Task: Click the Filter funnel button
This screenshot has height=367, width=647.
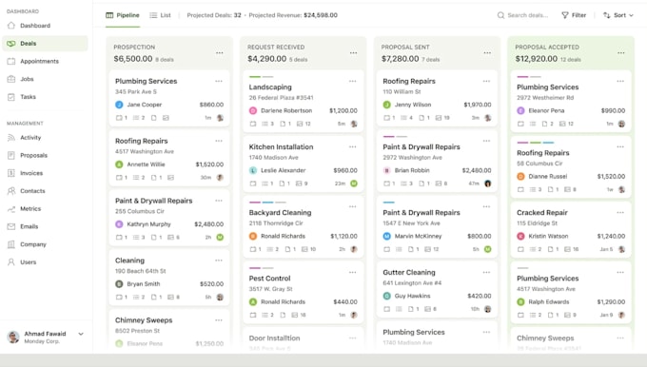Action: (x=574, y=15)
